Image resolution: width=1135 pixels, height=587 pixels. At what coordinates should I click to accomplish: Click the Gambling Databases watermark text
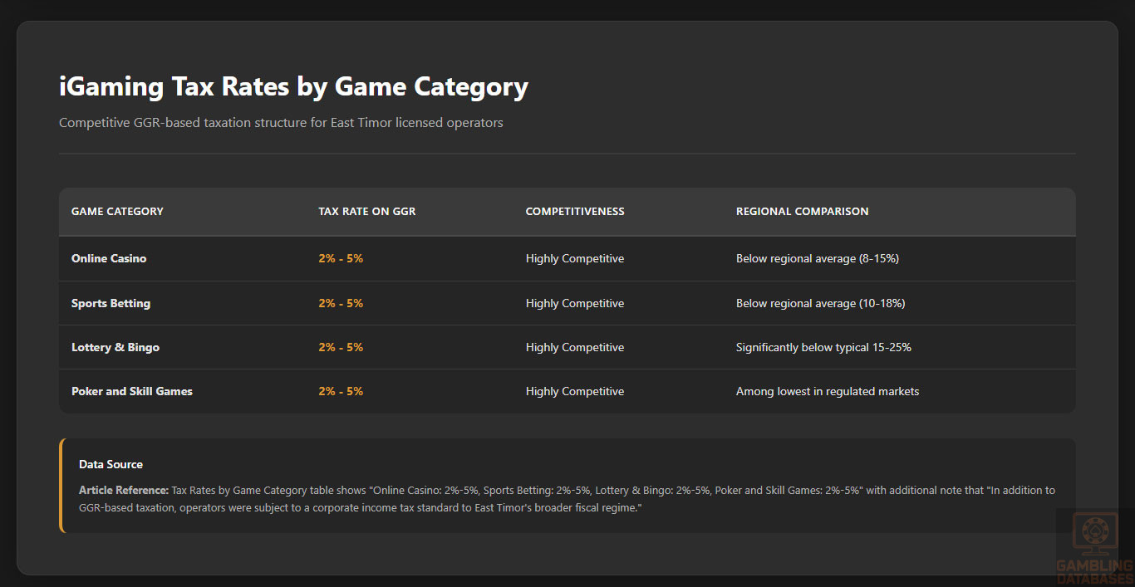[1094, 572]
